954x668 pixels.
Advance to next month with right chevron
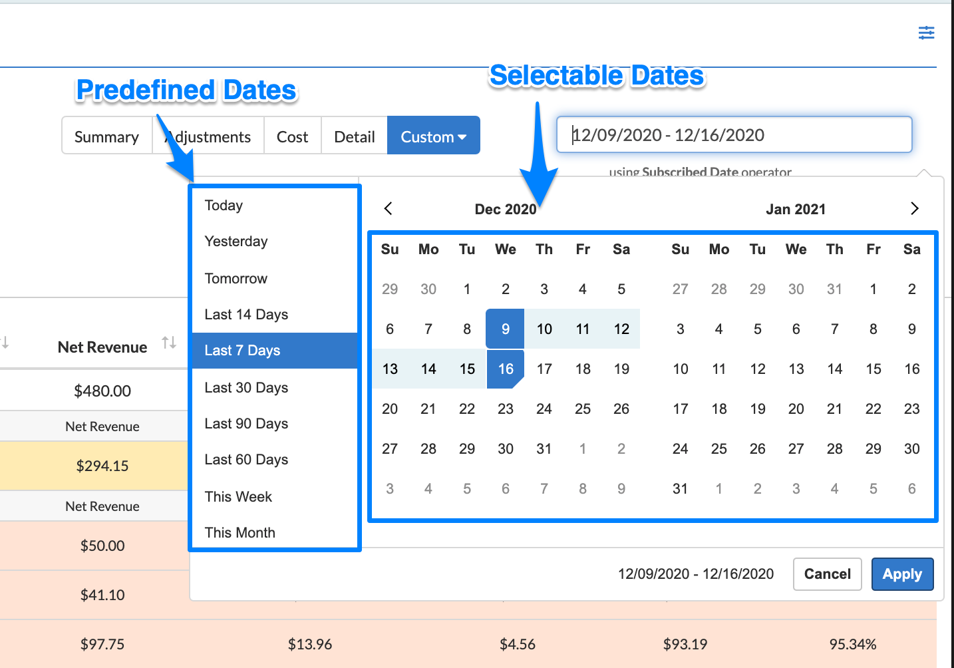tap(914, 209)
